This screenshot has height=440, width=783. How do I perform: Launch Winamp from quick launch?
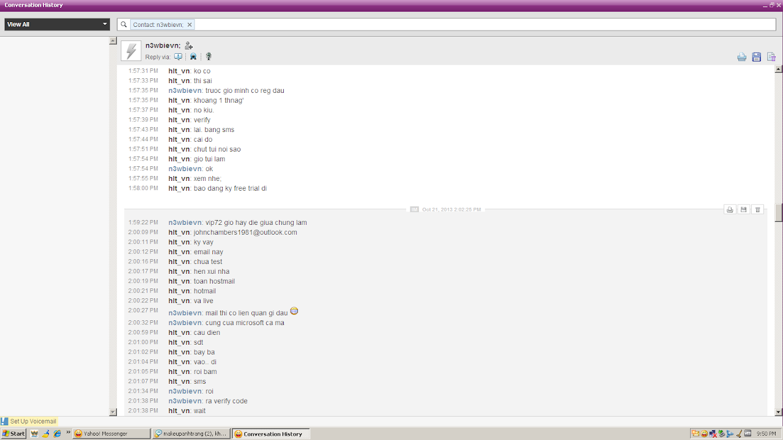[x=34, y=434]
